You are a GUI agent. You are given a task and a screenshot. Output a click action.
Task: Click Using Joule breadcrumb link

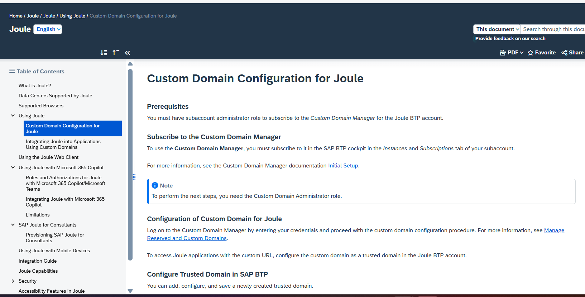click(72, 16)
